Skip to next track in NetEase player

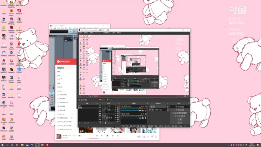tap(113, 136)
